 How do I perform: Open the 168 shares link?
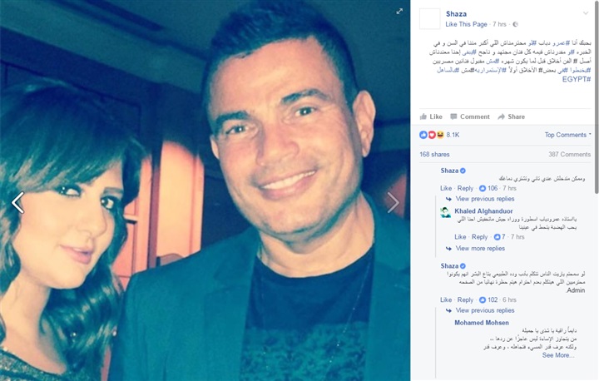click(x=434, y=155)
